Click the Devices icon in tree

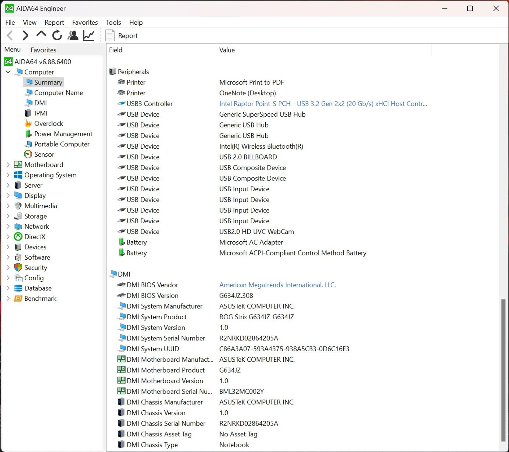(x=18, y=247)
